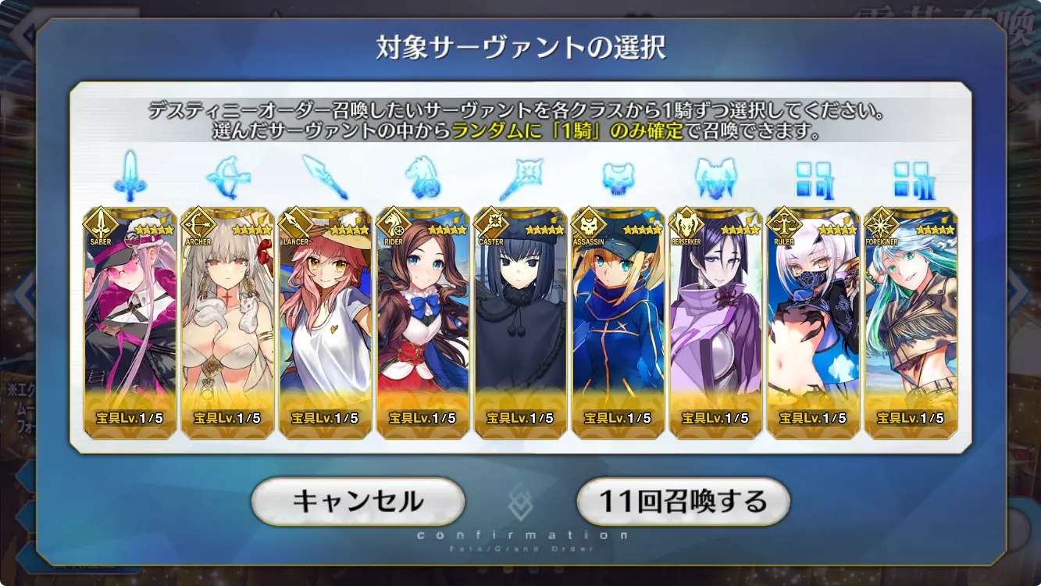Click the Foreigner extra class icon
This screenshot has height=586, width=1041.
[911, 179]
